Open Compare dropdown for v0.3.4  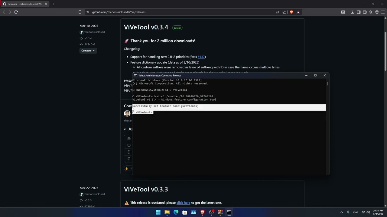click(88, 51)
